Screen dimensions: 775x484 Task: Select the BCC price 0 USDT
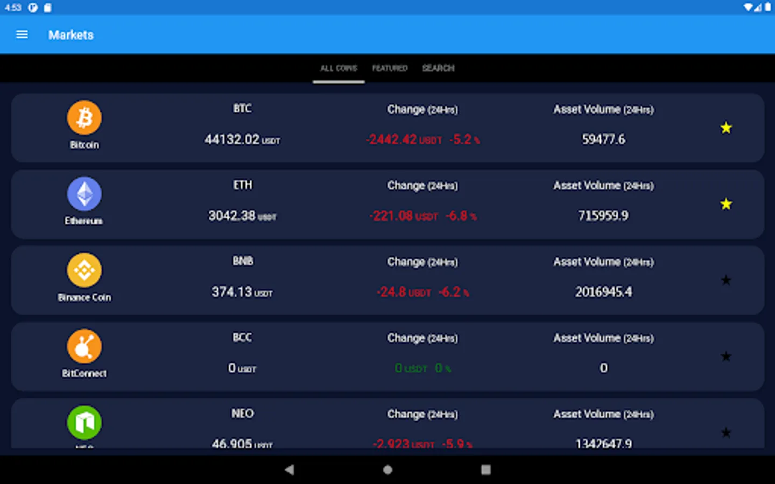[x=242, y=368]
